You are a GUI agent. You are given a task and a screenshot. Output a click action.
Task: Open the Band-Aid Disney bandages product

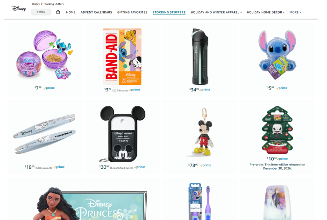[122, 57]
